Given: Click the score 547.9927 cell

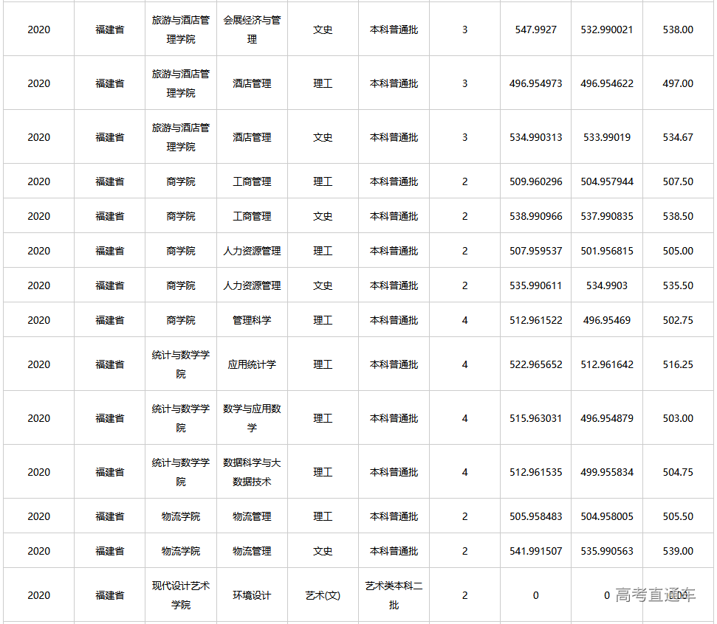Looking at the screenshot, I should coord(535,29).
